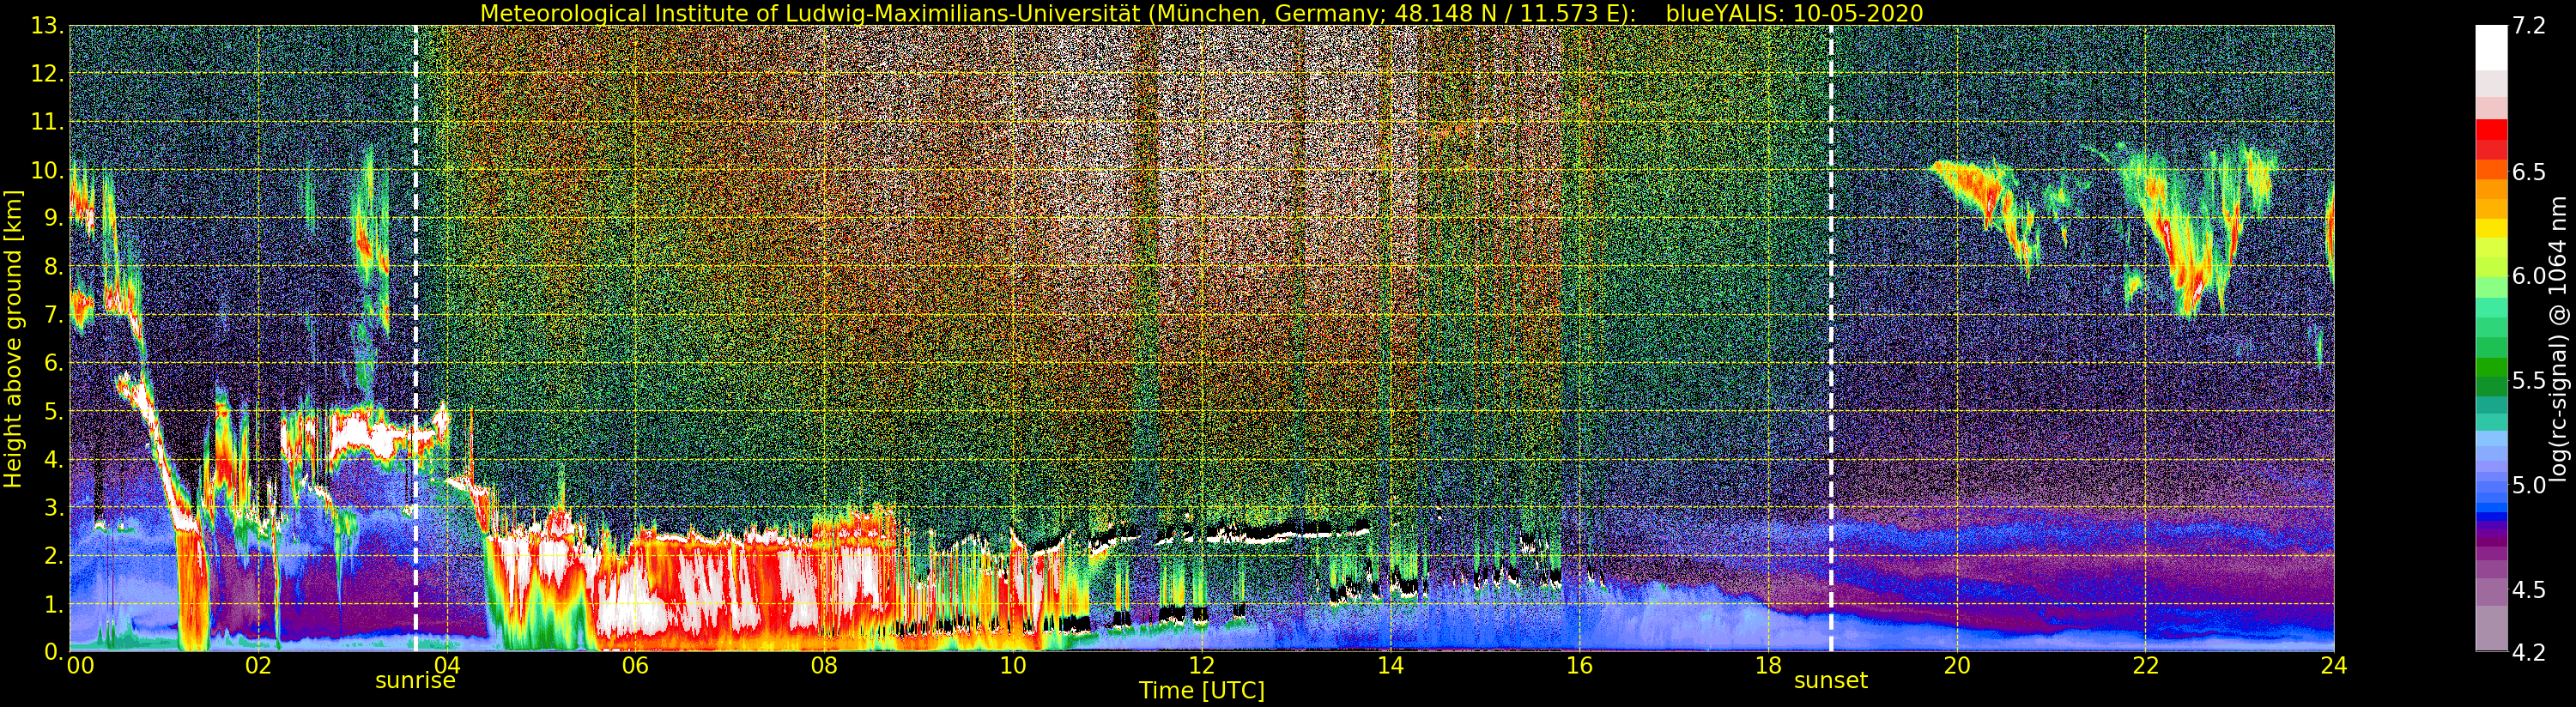Pick the bright red band of the colorbar

pos(2491,130)
